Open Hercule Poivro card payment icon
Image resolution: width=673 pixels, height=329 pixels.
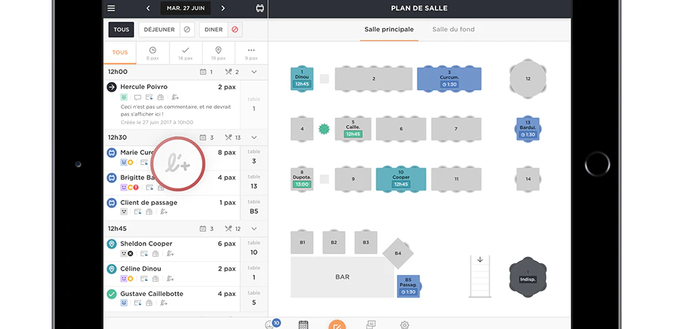(149, 97)
